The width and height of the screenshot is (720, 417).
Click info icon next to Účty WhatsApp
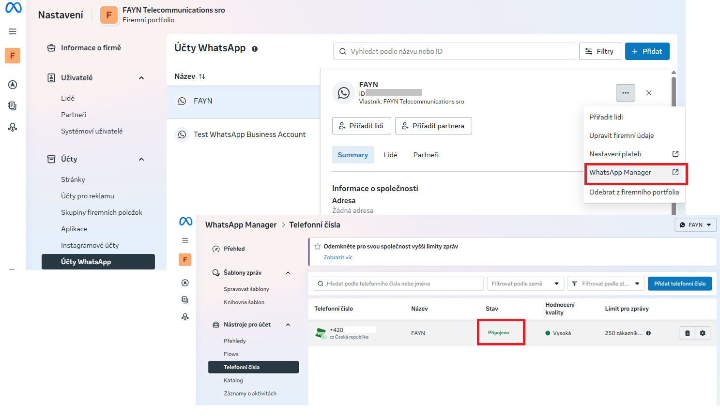tap(255, 49)
